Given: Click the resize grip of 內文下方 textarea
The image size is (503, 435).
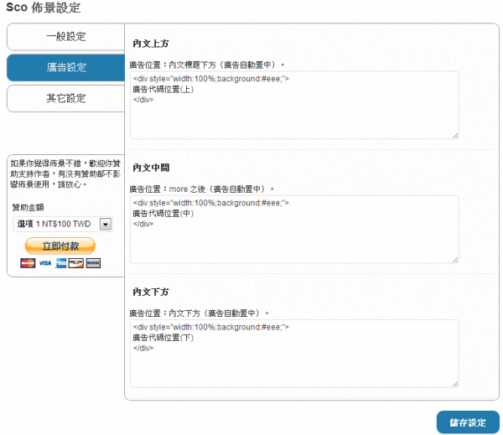Looking at the screenshot, I should coord(455,383).
